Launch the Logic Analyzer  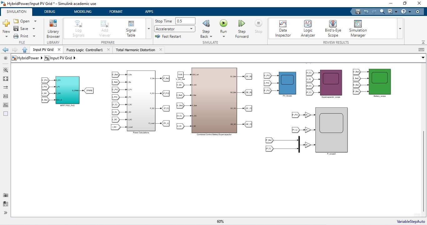[x=308, y=28]
